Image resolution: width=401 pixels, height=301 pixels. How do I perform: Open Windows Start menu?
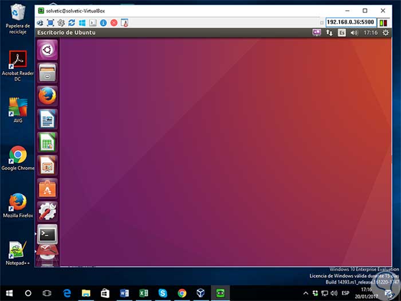[9, 293]
